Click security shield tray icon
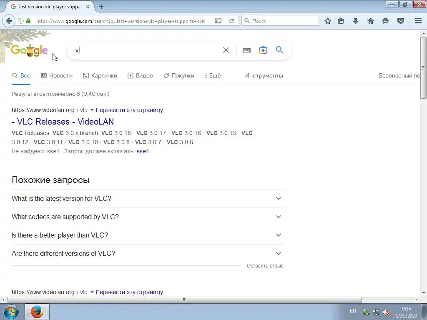 tap(366, 312)
